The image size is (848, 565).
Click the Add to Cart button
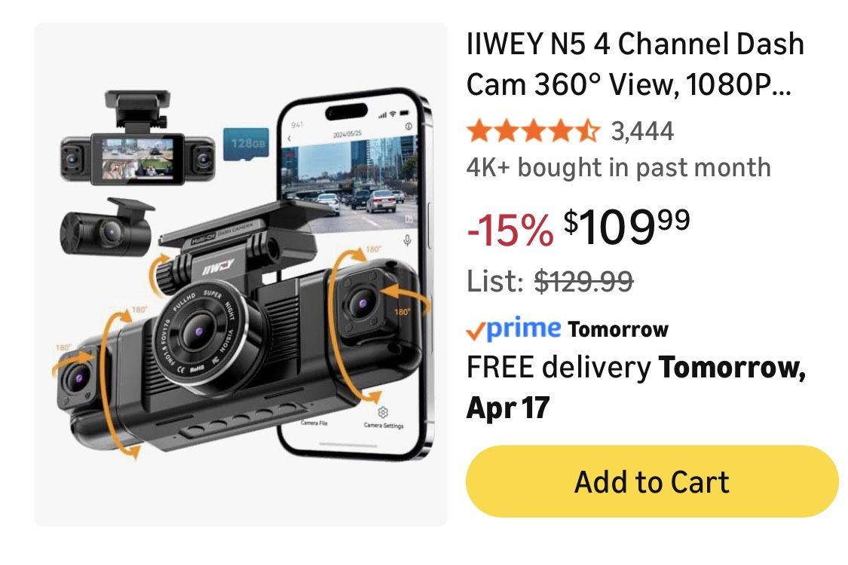[x=652, y=481]
